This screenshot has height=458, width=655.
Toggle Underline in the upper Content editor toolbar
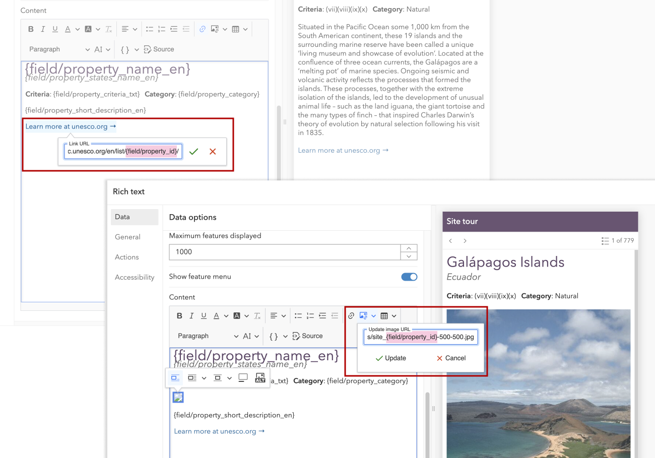[55, 29]
